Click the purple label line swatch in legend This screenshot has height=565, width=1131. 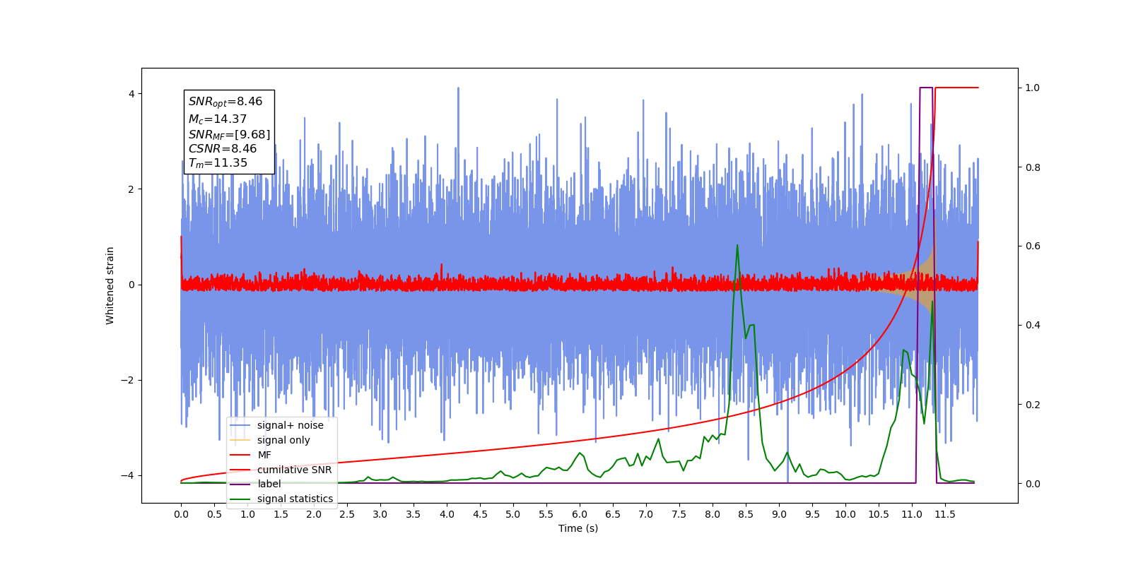click(x=240, y=484)
